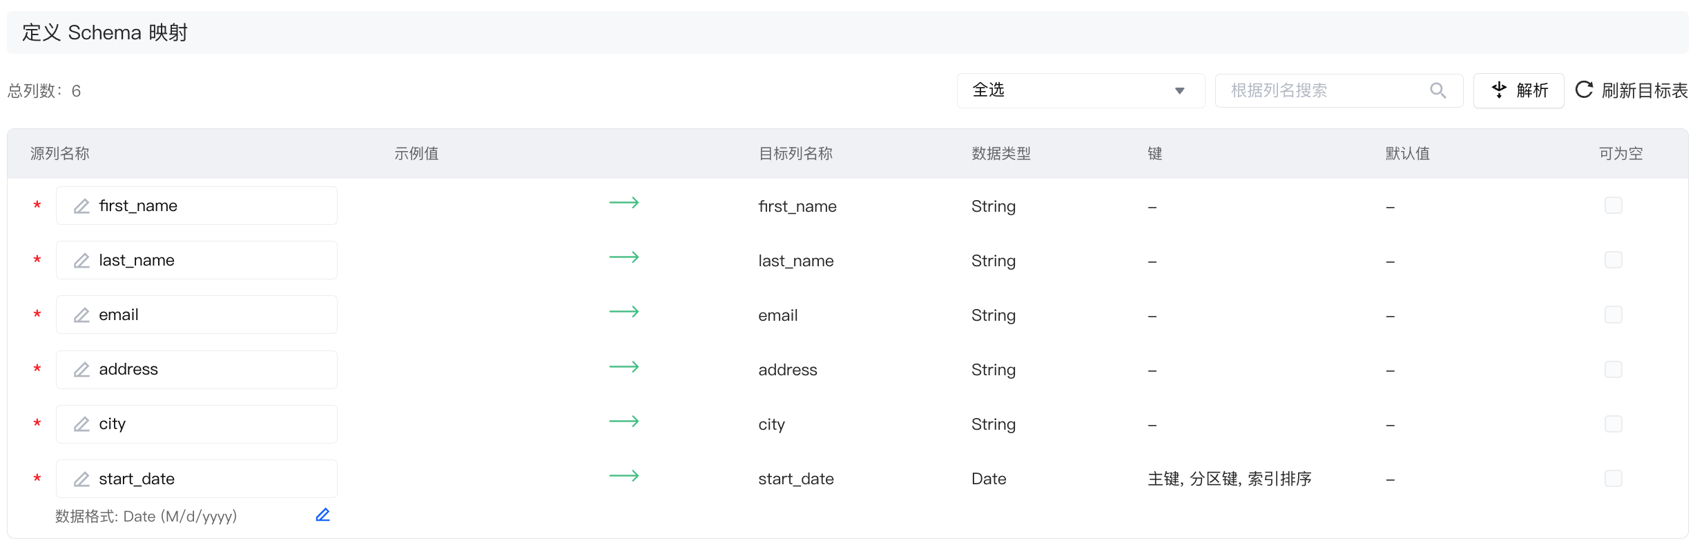Click the search magnifier icon
This screenshot has width=1704, height=556.
click(1437, 90)
